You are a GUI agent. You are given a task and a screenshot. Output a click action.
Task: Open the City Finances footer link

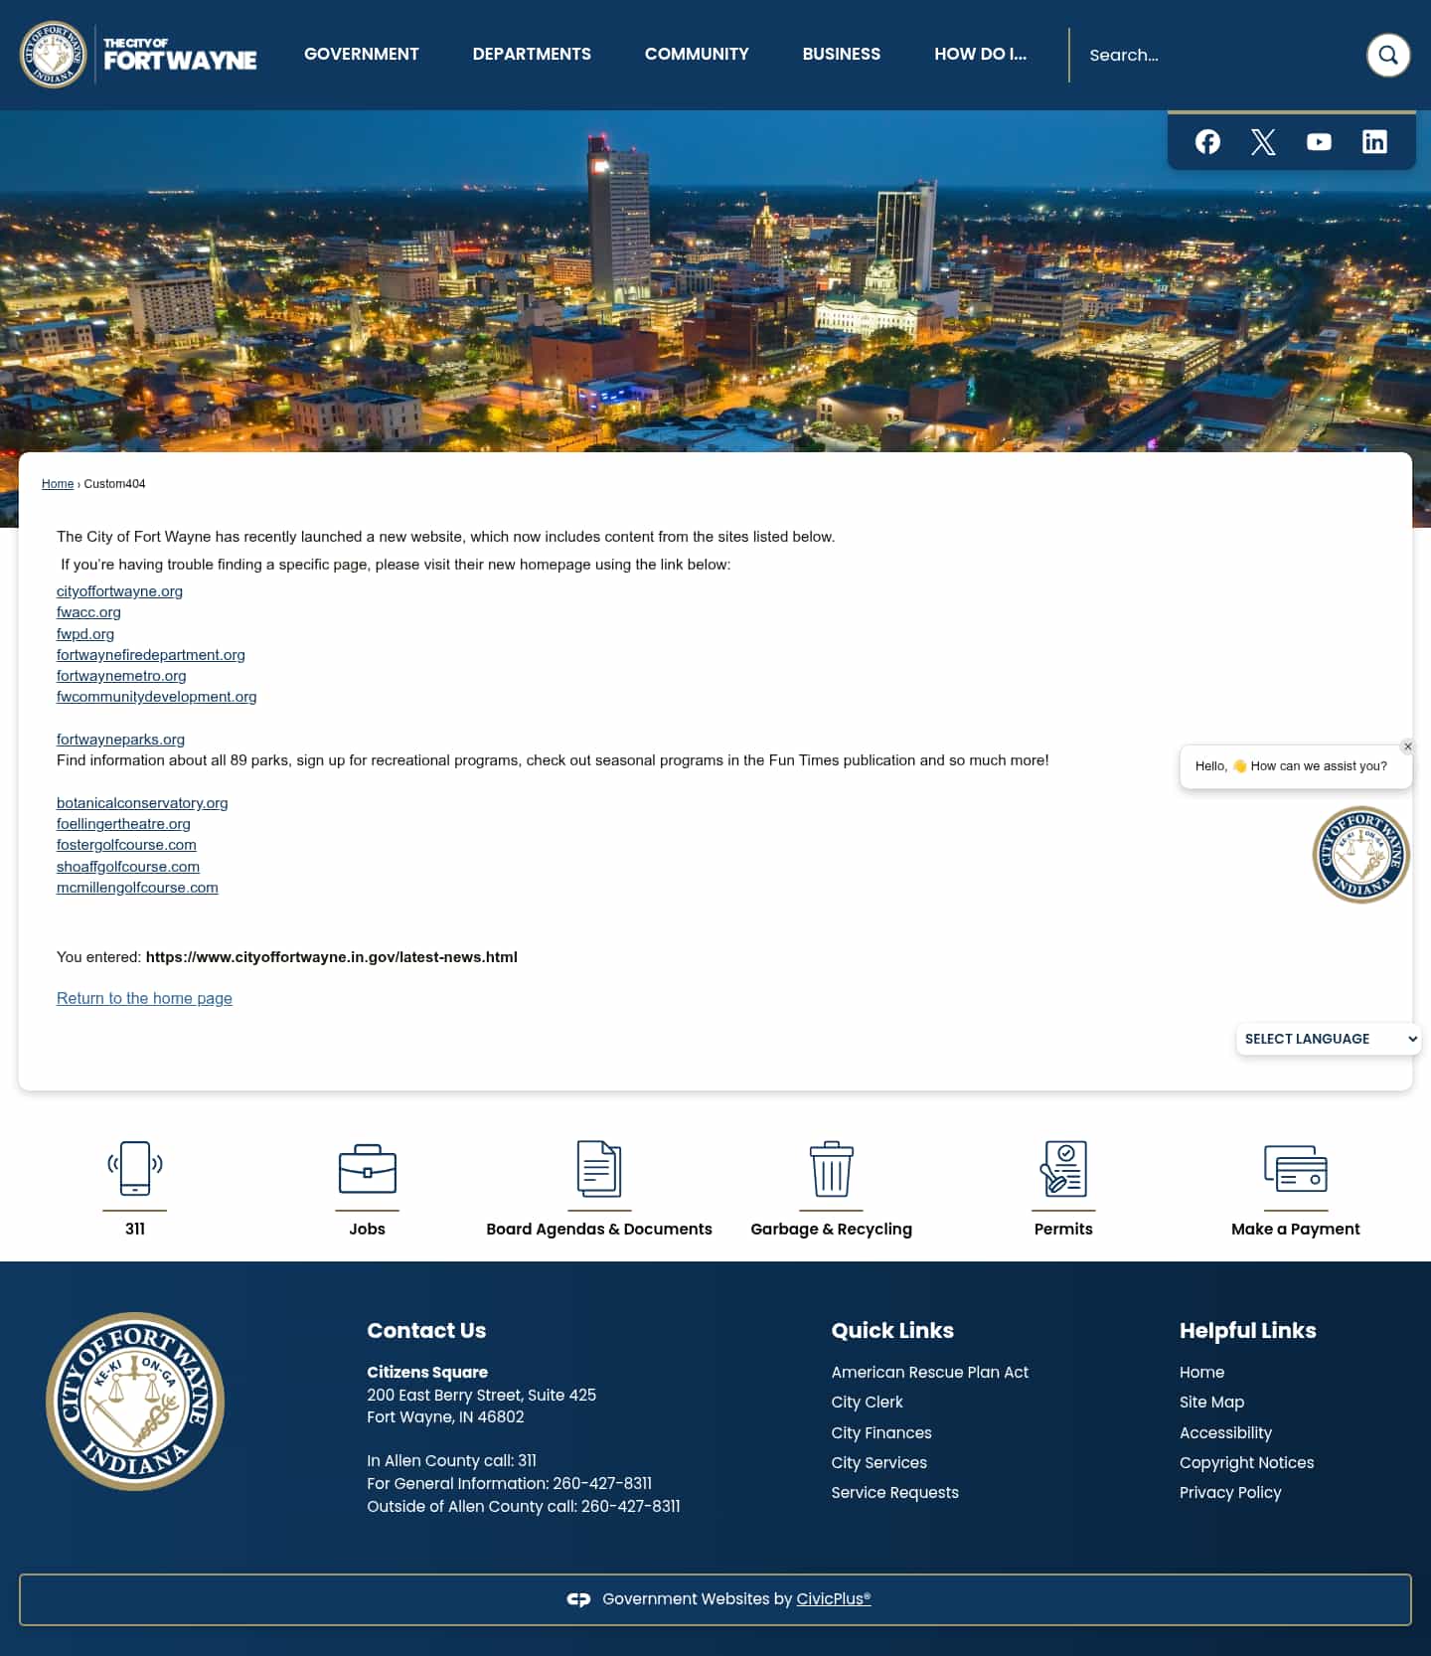(881, 1432)
